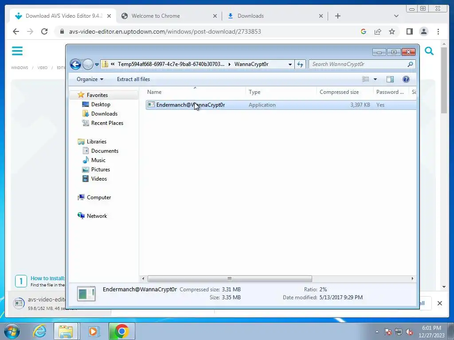Click the Change your view icon

pyautogui.click(x=365, y=79)
